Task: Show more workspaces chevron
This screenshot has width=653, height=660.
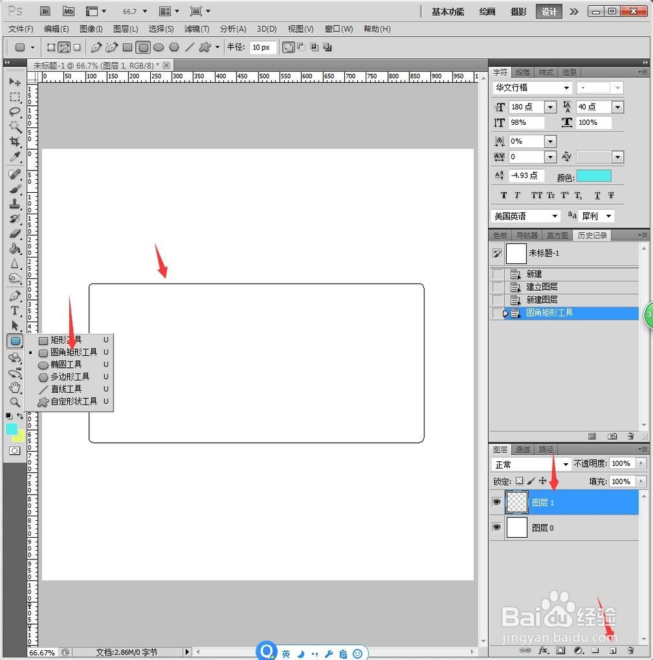Action: click(x=574, y=12)
